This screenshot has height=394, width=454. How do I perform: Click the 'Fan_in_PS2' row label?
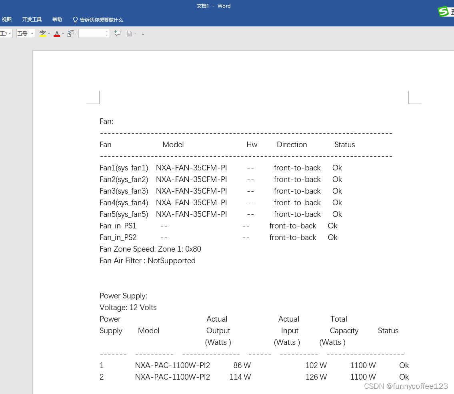118,237
